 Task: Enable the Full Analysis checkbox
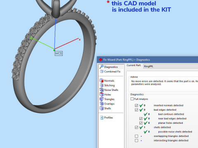pyautogui.click(x=132, y=99)
